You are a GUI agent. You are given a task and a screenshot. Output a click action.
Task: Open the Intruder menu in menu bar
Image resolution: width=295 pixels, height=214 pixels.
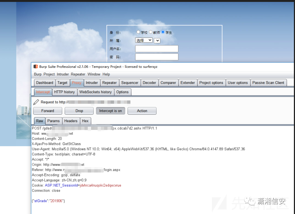pyautogui.click(x=63, y=74)
